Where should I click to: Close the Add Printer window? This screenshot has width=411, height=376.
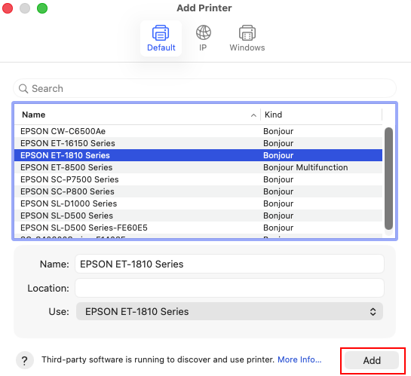coord(8,8)
